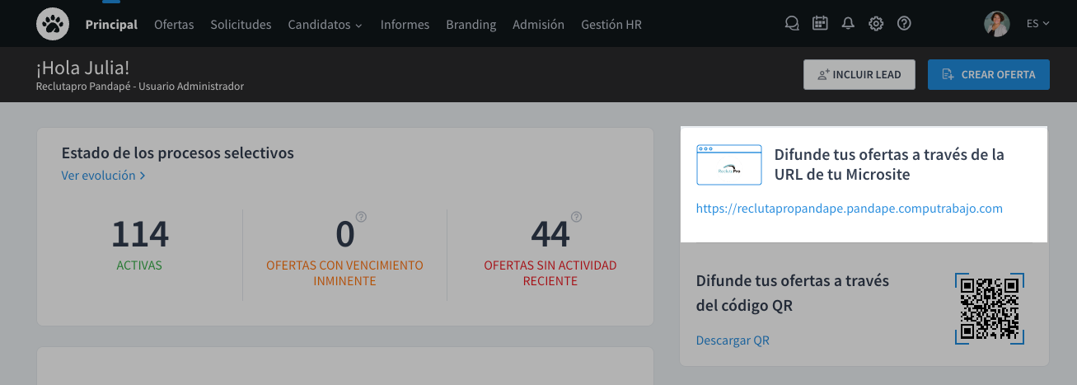
Task: Open the chat messages icon
Action: 792,24
